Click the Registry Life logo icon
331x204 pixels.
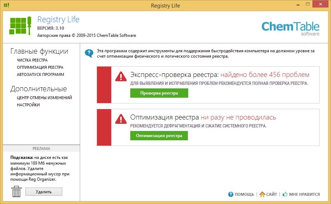20,26
